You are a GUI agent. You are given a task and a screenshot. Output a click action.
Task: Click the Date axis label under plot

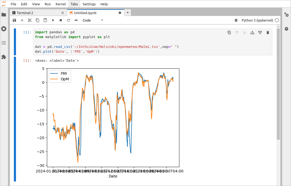tap(113, 176)
